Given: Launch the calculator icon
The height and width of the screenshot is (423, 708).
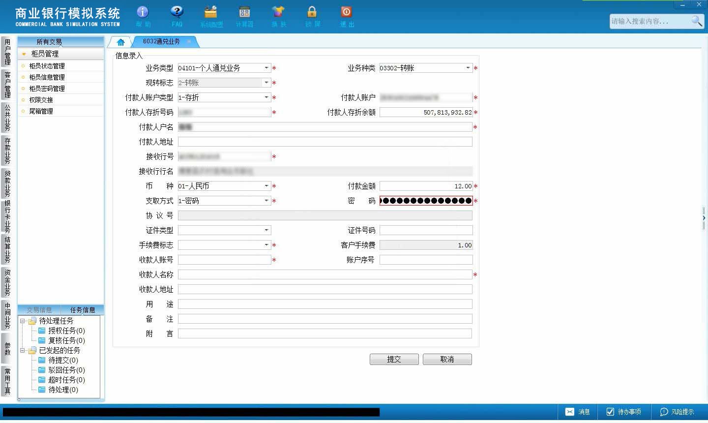Looking at the screenshot, I should 244,12.
